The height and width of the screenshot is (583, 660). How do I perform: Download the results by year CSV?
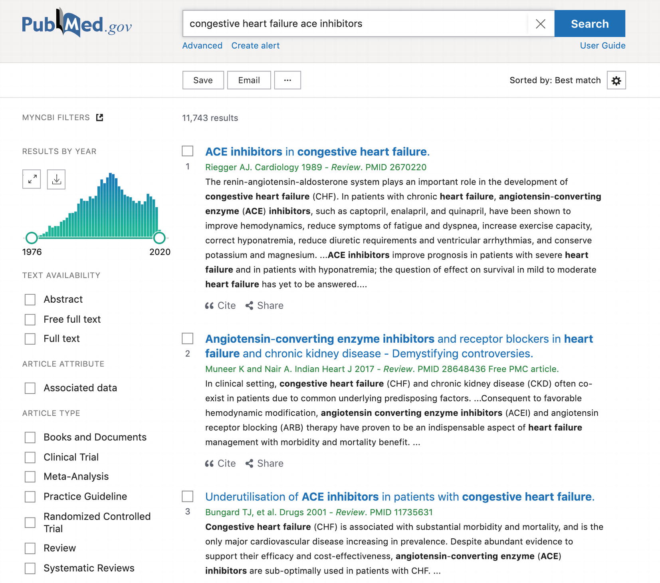pos(56,179)
